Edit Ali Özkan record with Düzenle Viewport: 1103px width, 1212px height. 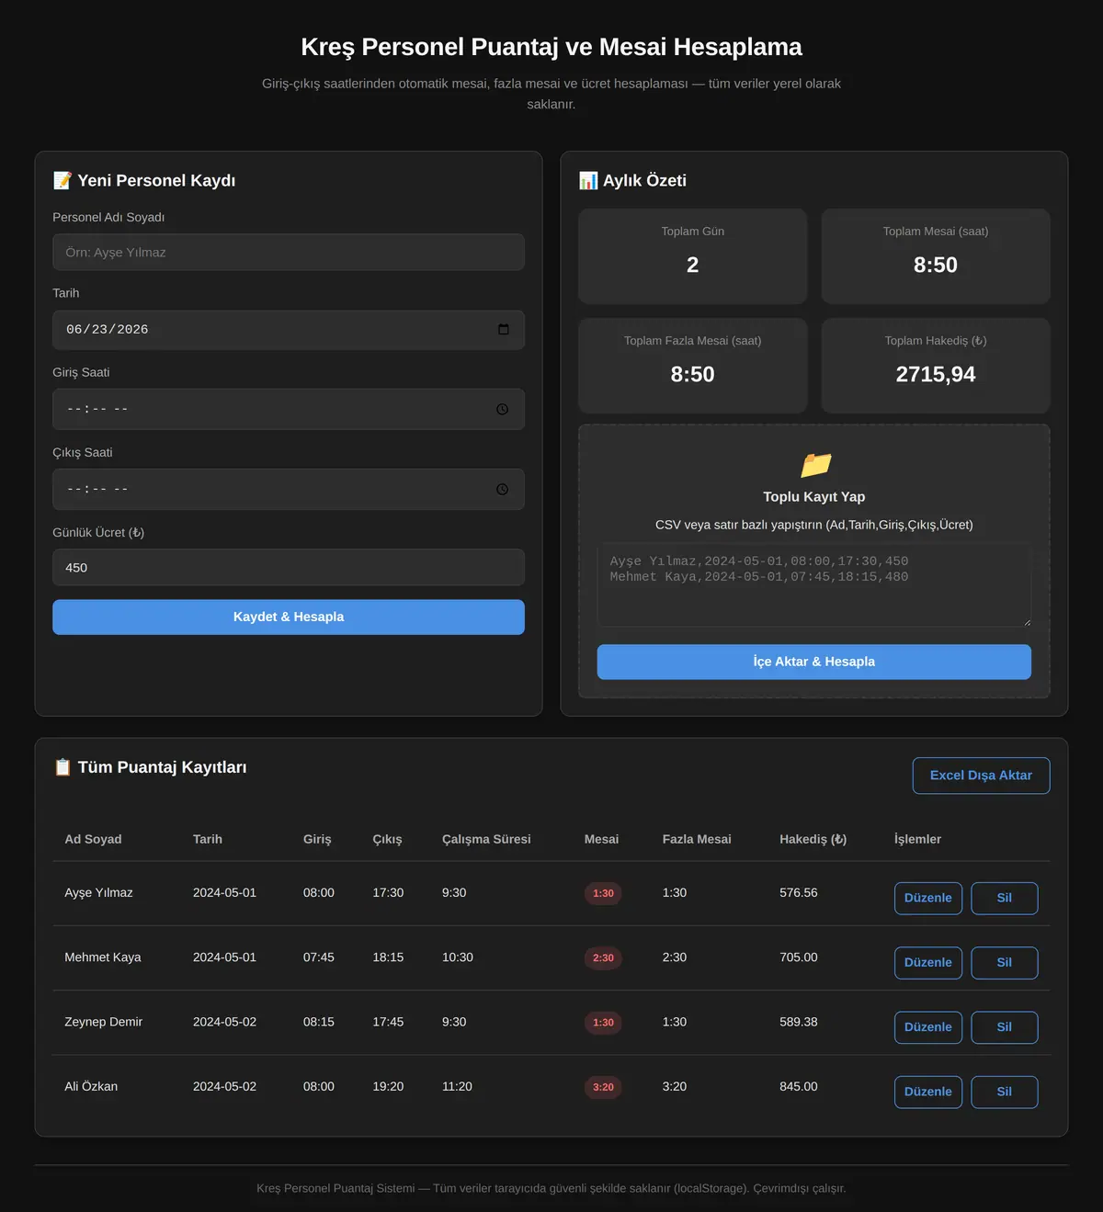pos(928,1092)
